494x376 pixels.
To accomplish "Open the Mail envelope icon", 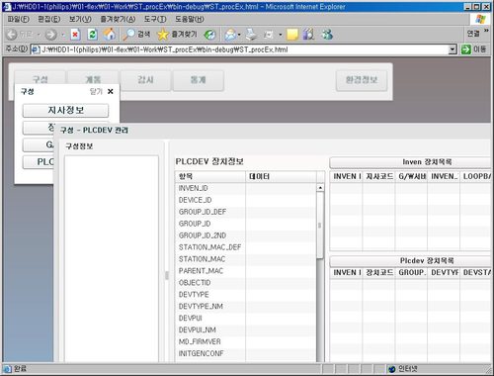I will coord(230,35).
